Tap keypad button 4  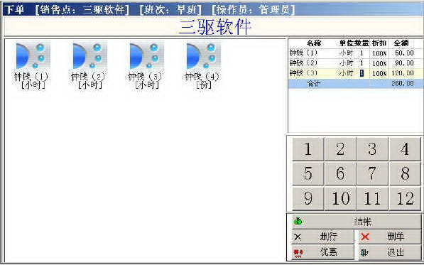(405, 149)
